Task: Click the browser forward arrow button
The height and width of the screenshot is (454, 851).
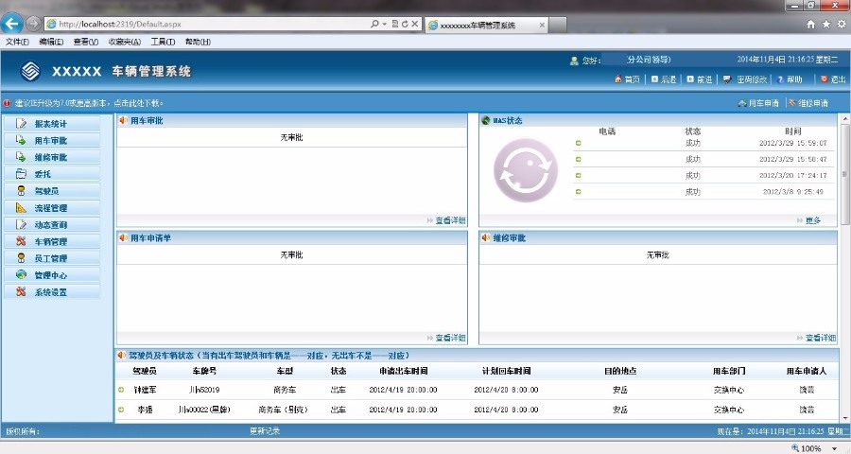Action: pyautogui.click(x=33, y=24)
